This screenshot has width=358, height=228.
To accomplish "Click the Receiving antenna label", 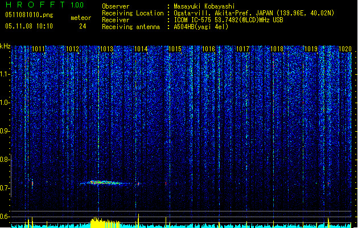I will (131, 27).
